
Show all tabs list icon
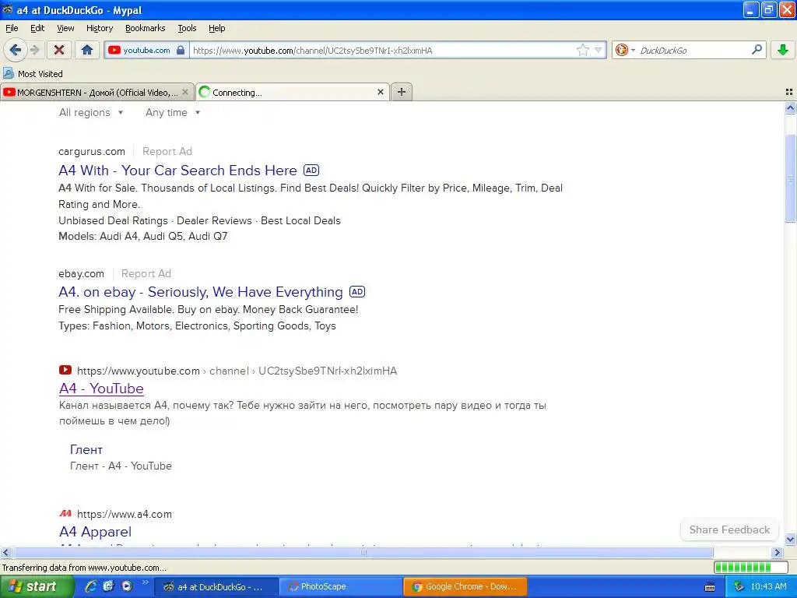(789, 92)
